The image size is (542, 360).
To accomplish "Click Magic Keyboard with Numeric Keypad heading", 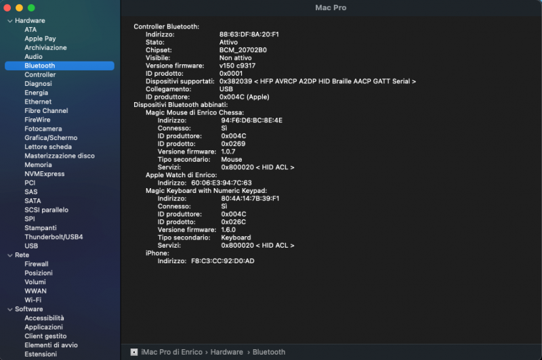I will click(206, 191).
